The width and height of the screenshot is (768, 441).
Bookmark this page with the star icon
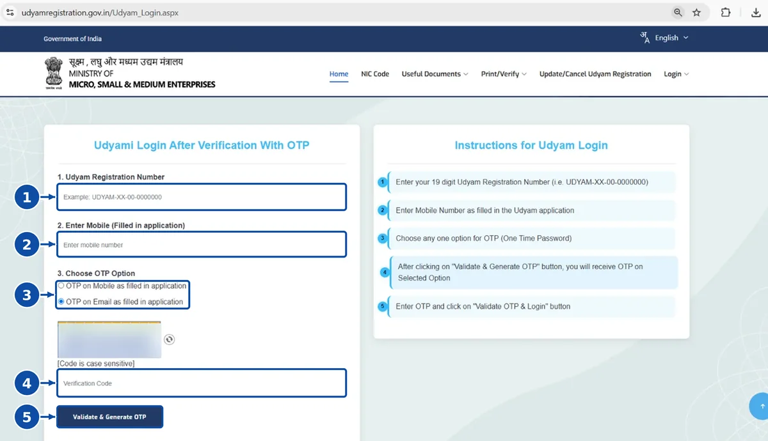tap(697, 12)
